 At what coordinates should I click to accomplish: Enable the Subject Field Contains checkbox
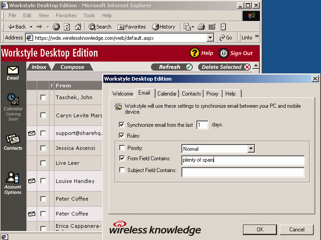click(122, 170)
